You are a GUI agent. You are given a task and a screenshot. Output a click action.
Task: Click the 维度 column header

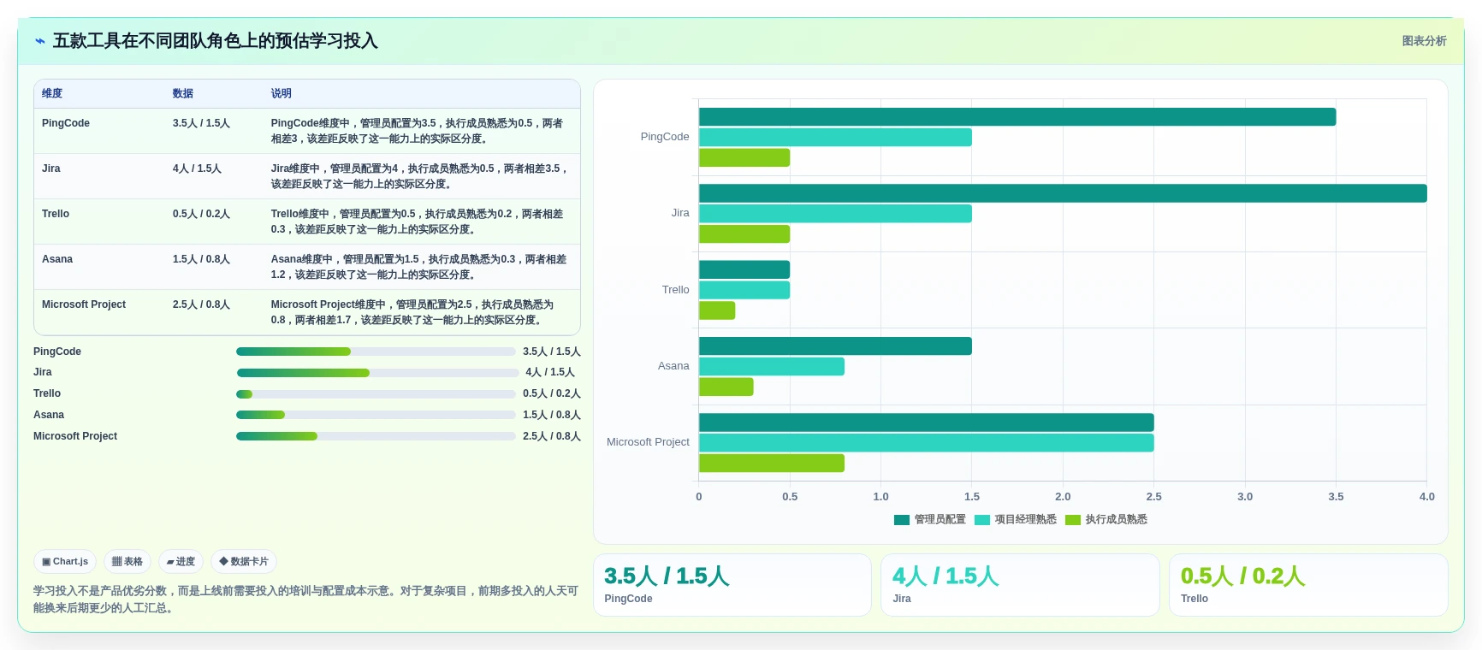point(52,93)
